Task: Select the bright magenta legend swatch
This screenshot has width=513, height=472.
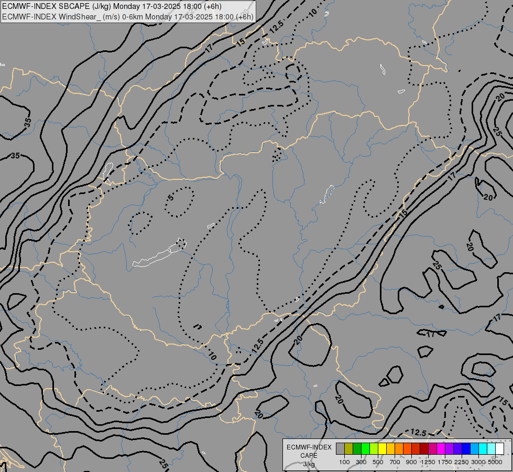Action: [441, 449]
